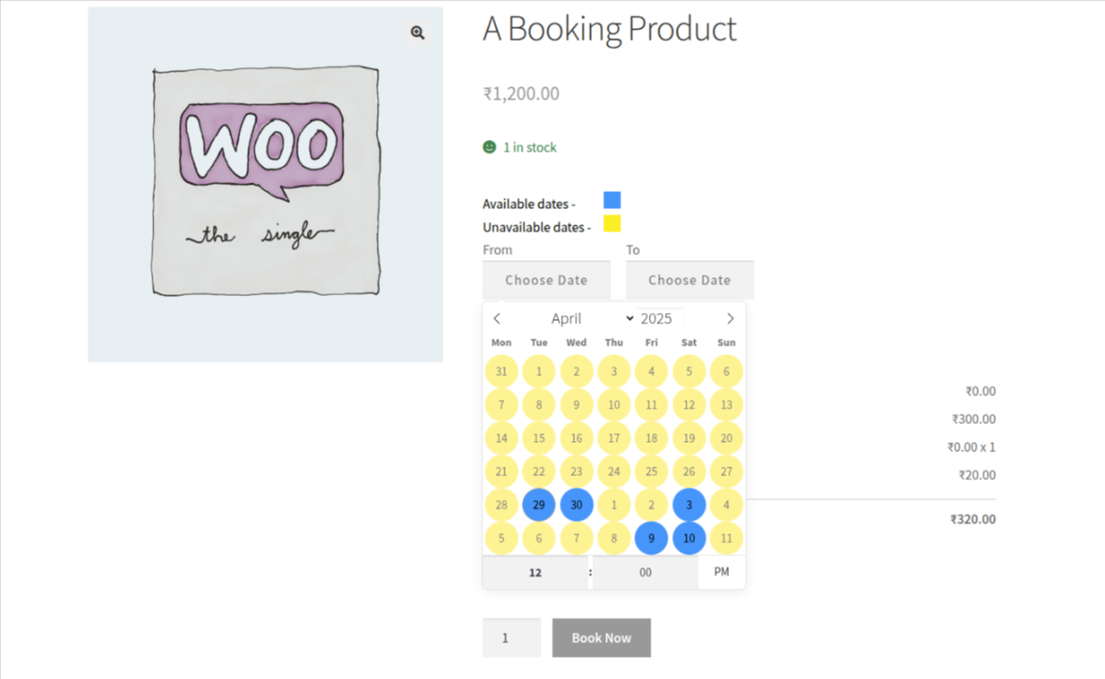
Task: Click unavailable date 28 on Monday
Action: click(501, 505)
